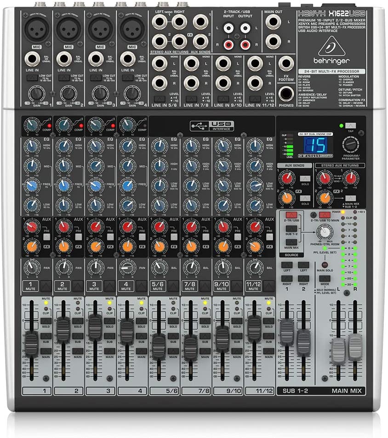Click the FX return MAIN MIX / SUB 1-2 button

[x=350, y=199]
